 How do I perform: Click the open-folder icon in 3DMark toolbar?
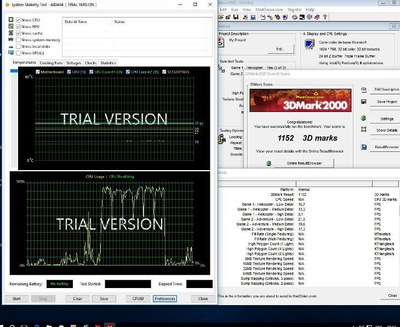(x=221, y=17)
